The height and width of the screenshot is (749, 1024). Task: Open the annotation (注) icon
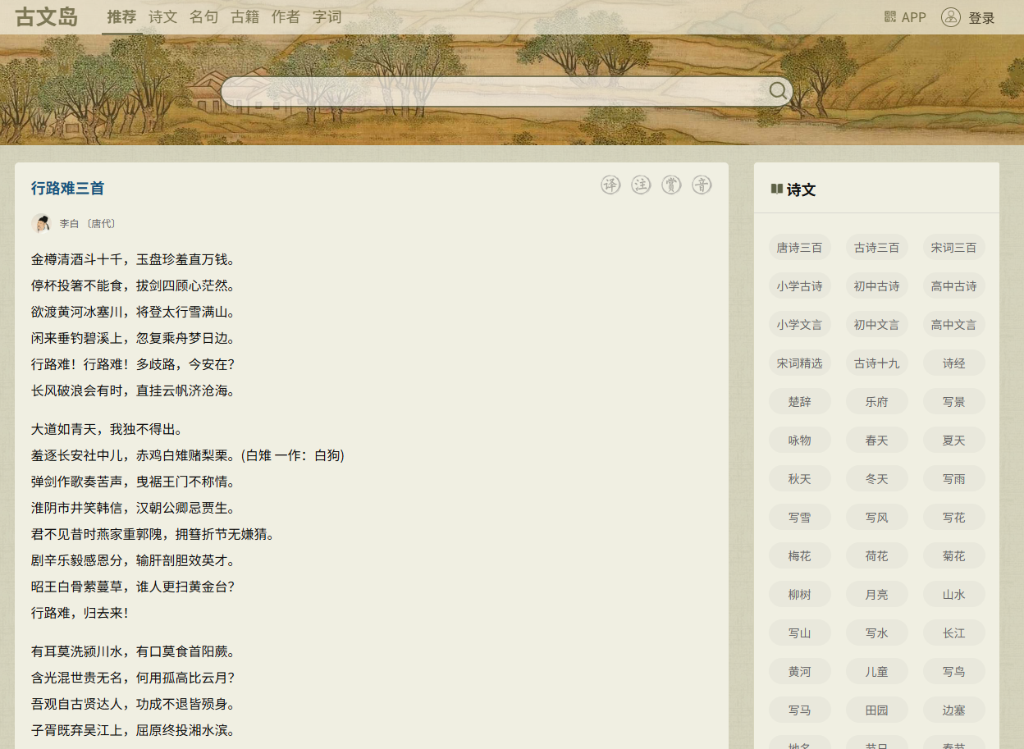click(641, 185)
